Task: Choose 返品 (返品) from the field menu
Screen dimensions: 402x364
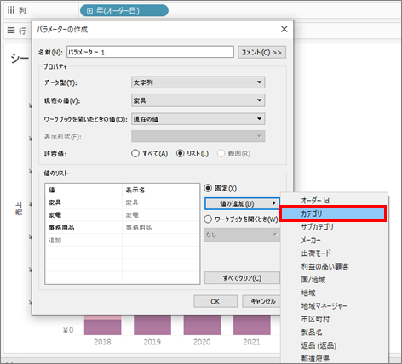Action: pos(334,345)
